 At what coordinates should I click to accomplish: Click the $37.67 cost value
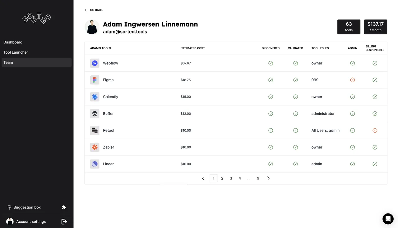186,63
